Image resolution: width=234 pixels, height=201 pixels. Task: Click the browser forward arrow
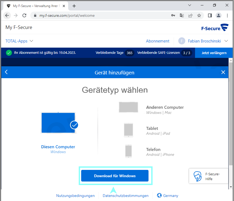(16, 15)
